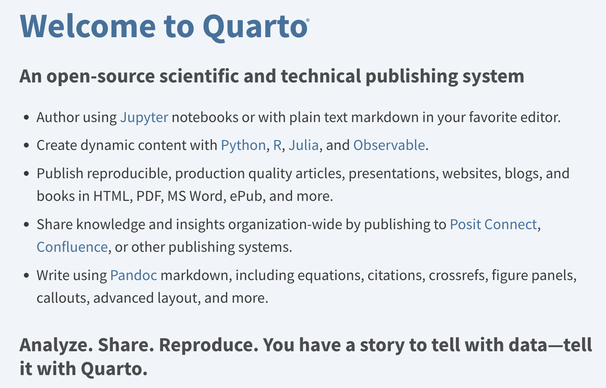Screen dimensions: 606x388
Task: Select the 'An open-source scientific and technical publishing system' subtitle
Action: [272, 76]
